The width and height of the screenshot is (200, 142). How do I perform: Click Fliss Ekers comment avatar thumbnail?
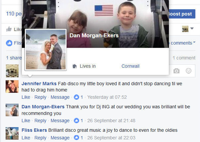(12, 133)
